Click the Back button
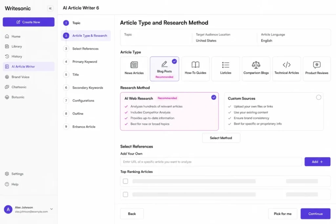Screen dimensions: 336x224 [132, 214]
